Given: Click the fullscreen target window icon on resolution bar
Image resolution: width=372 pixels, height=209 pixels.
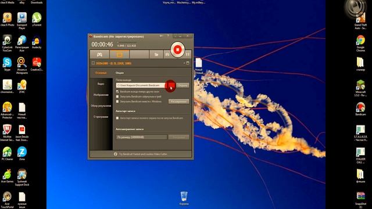Looking at the screenshot, I should [x=188, y=63].
